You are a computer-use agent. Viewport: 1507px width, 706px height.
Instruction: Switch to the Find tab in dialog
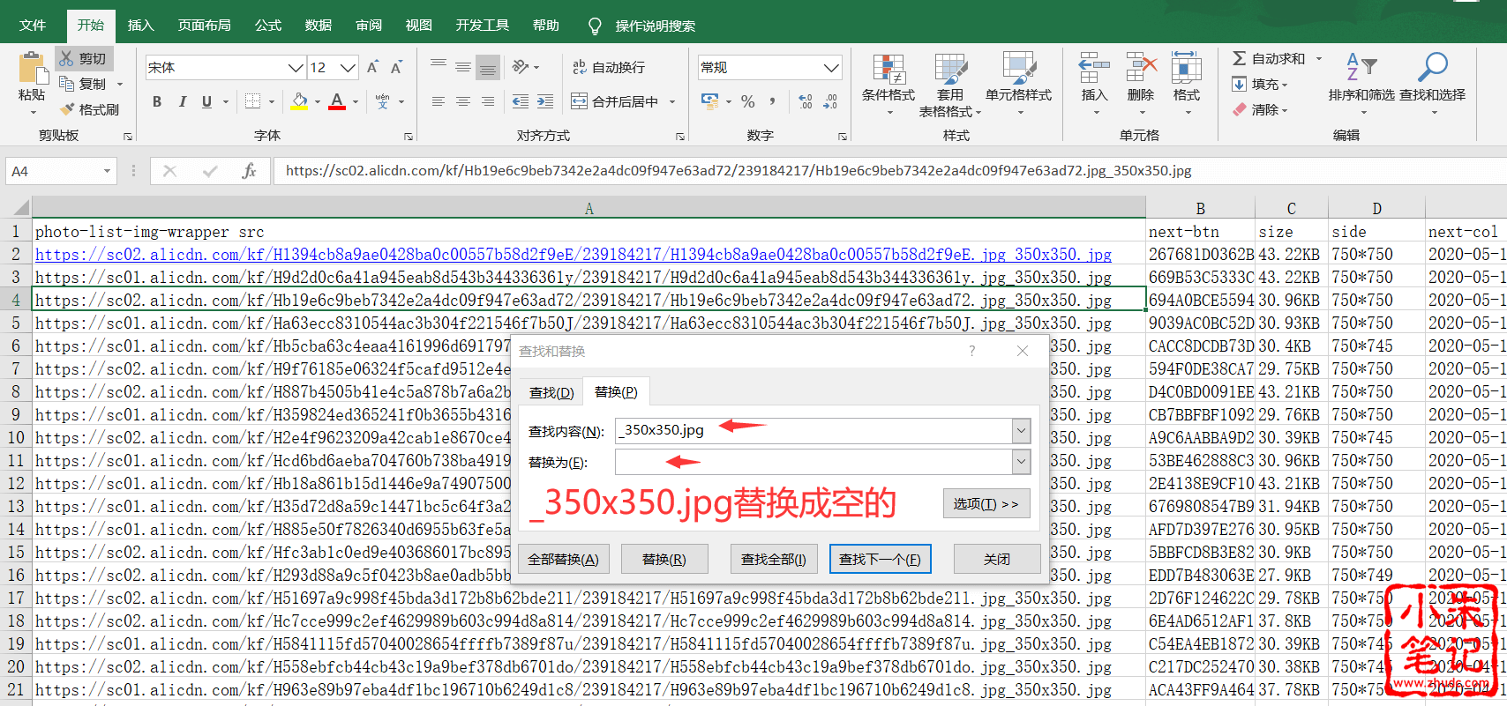click(x=551, y=392)
